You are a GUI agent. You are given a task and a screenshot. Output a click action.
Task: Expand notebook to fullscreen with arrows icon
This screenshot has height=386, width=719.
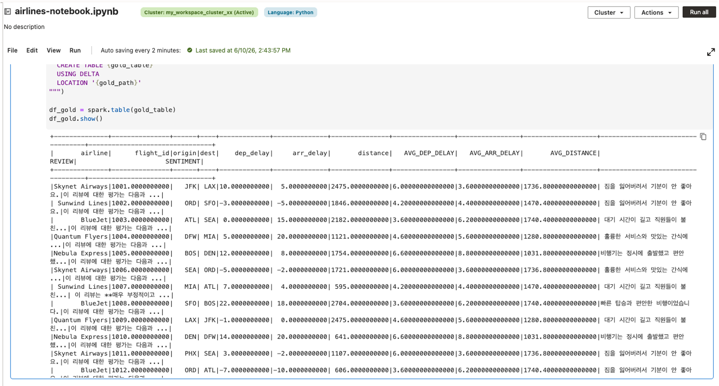(711, 52)
